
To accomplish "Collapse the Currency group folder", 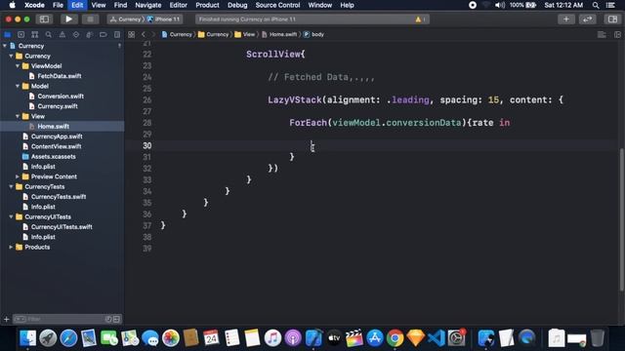I will [x=11, y=57].
